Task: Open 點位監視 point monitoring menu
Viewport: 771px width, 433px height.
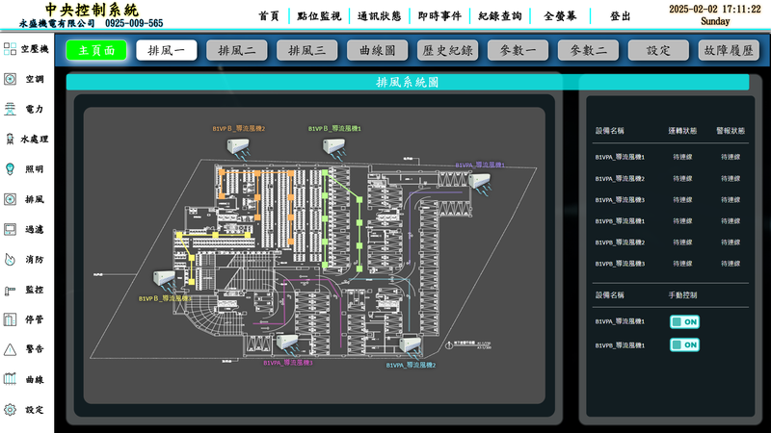Action: pyautogui.click(x=319, y=16)
